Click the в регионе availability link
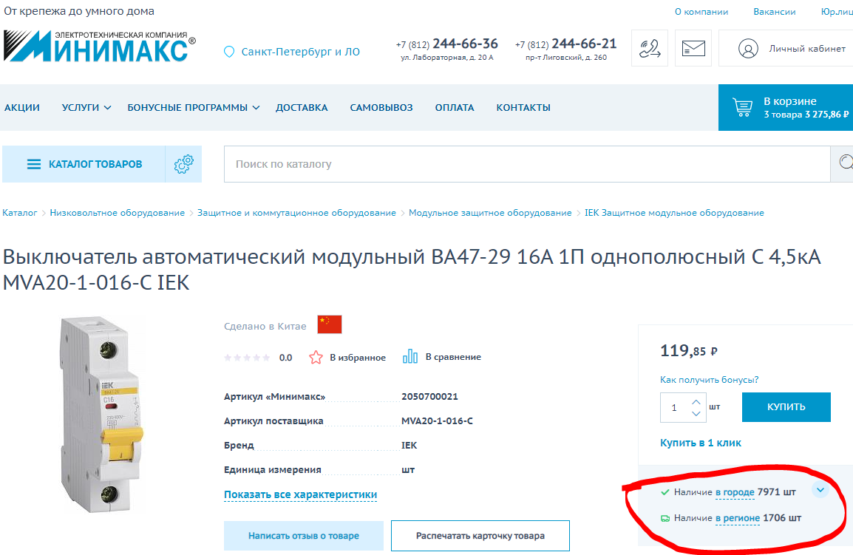Image resolution: width=853 pixels, height=555 pixels. (737, 519)
